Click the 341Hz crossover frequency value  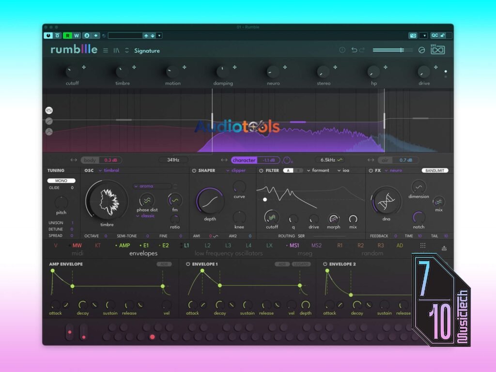(173, 160)
